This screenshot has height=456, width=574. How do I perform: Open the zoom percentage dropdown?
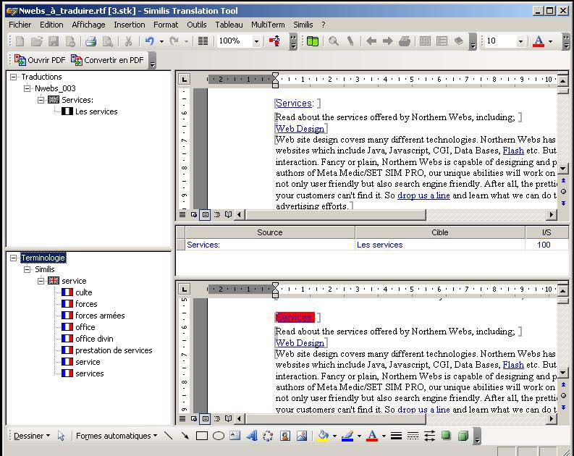(x=256, y=41)
